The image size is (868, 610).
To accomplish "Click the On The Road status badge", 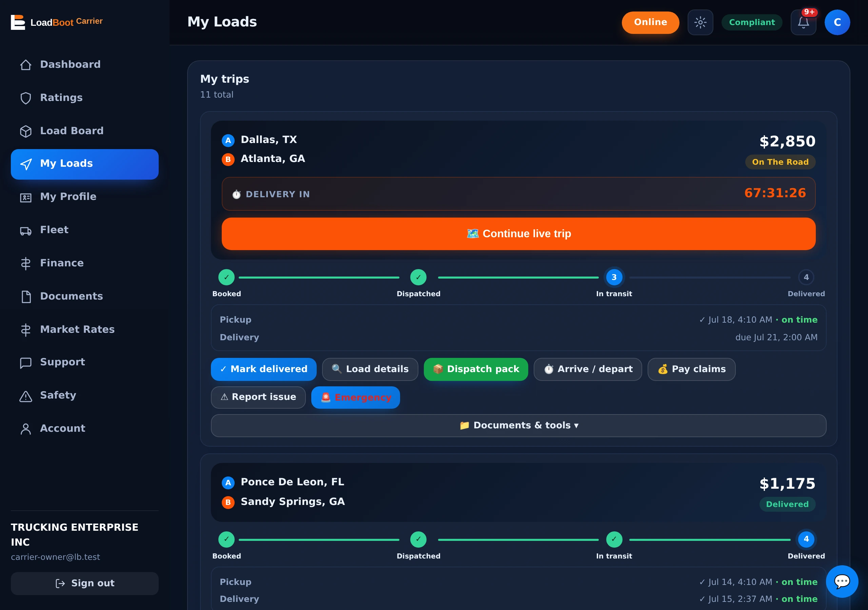I will click(x=780, y=162).
